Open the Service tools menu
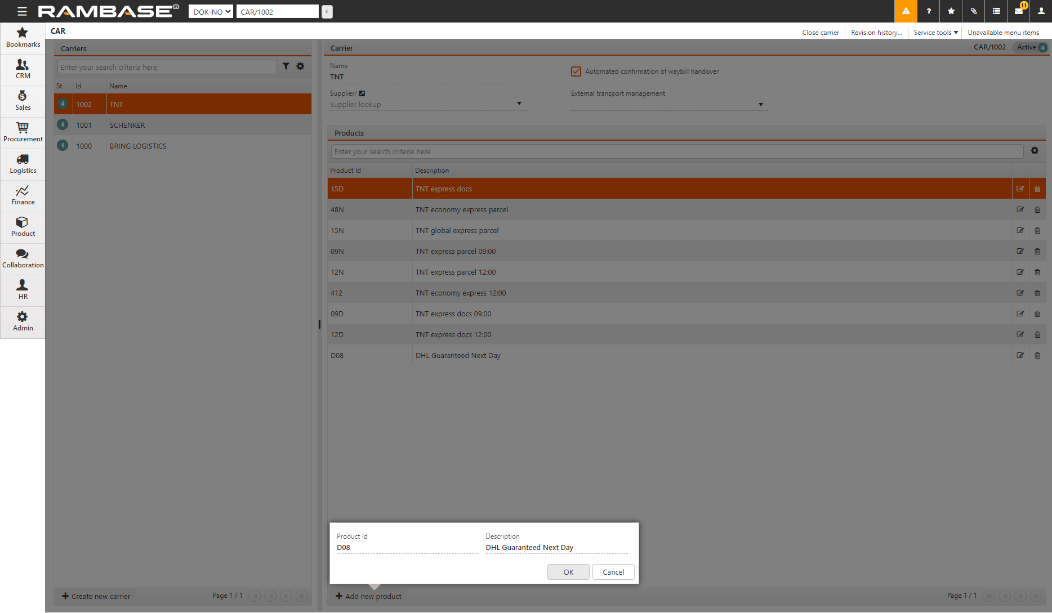 [x=935, y=33]
